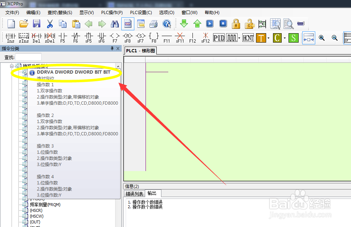Open the 文件(F) menu

(x=12, y=13)
